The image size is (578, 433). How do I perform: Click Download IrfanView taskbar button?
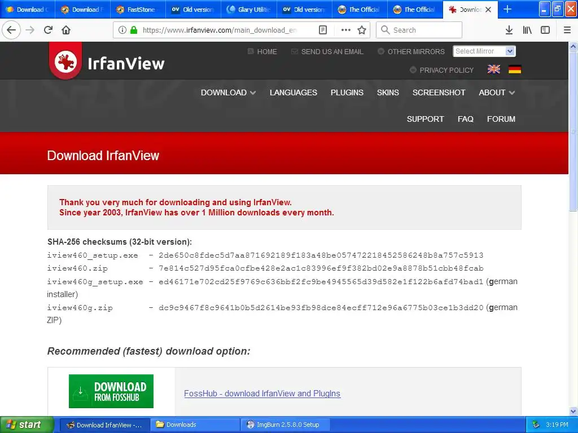pyautogui.click(x=104, y=425)
